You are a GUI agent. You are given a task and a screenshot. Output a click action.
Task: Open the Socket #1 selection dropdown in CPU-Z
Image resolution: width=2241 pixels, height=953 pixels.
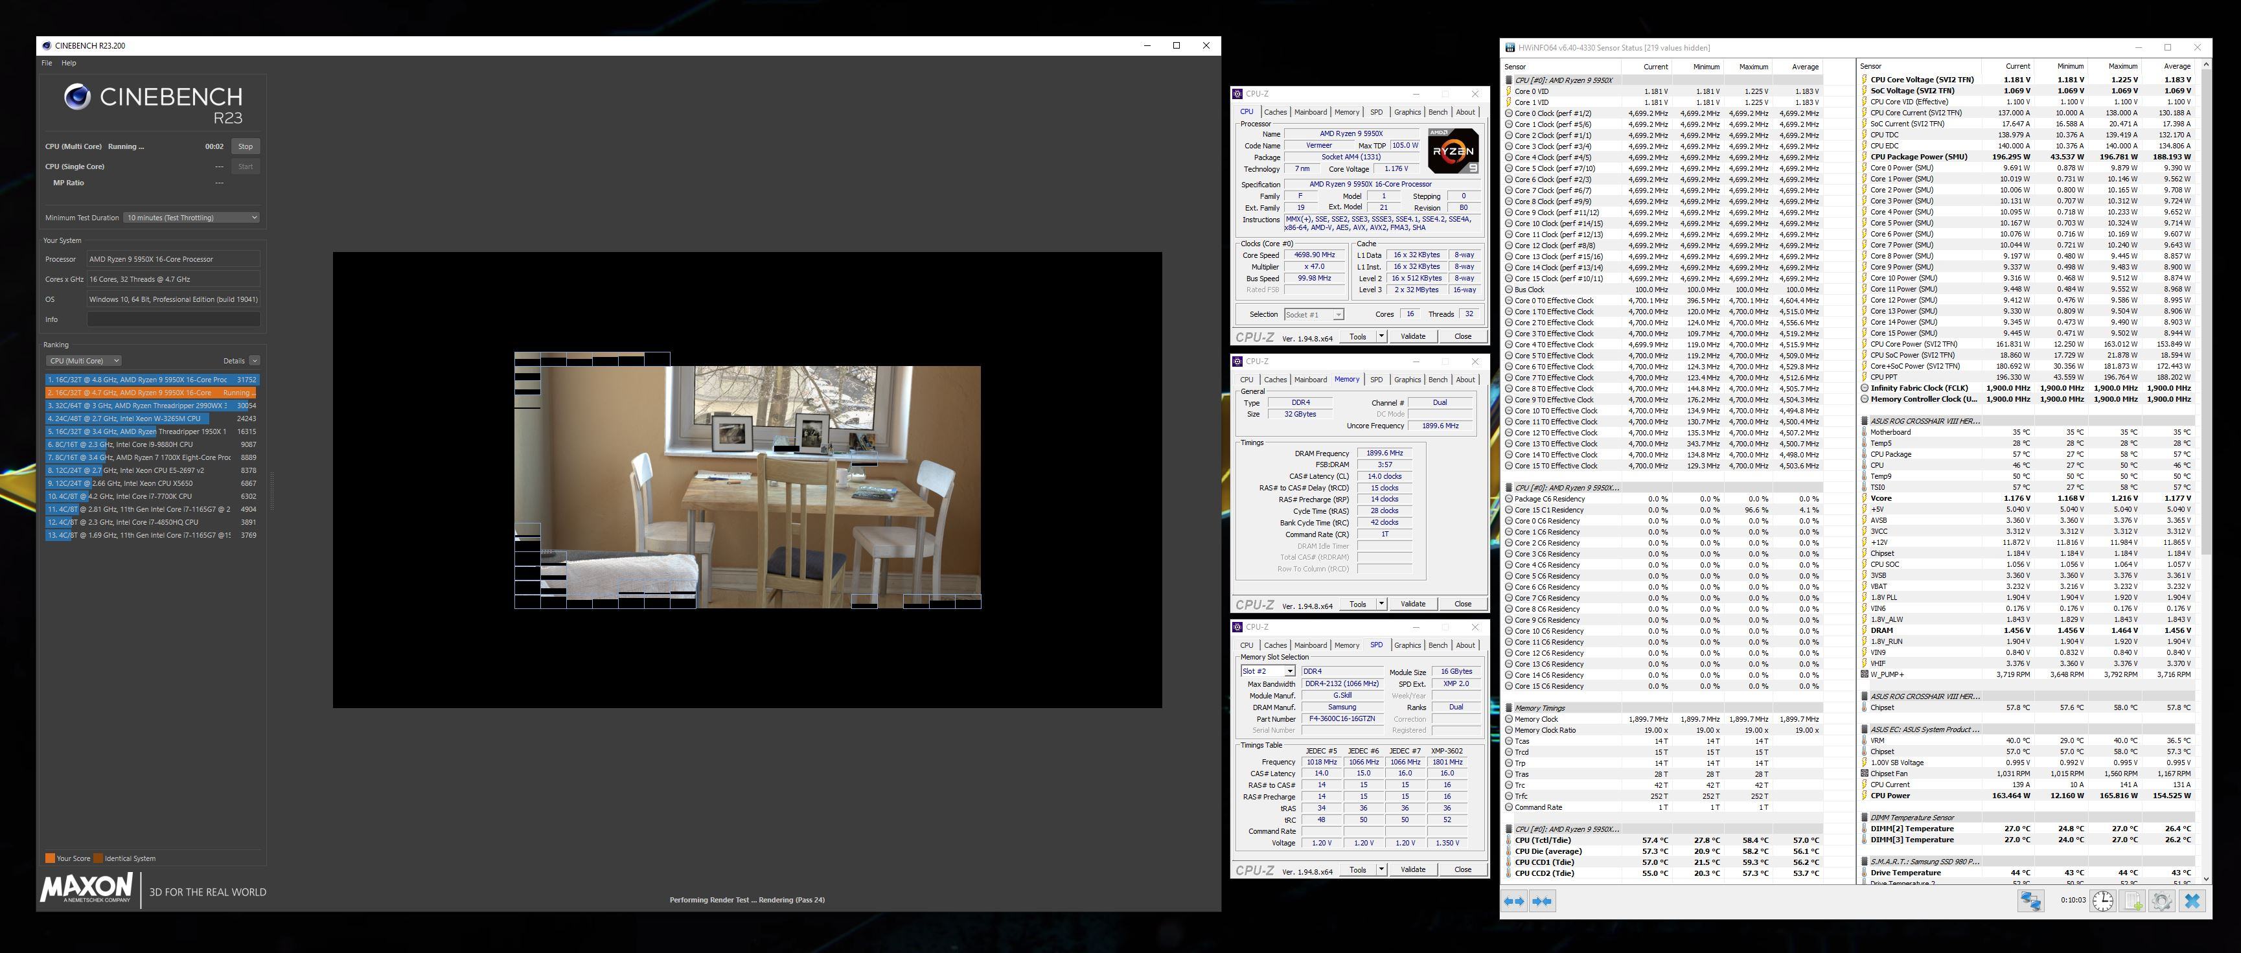click(1314, 314)
